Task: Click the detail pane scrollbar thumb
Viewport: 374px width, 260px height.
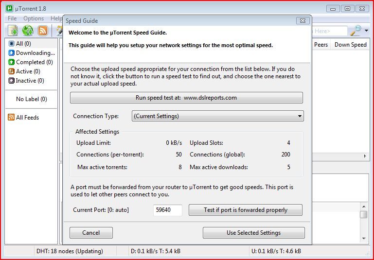Action: [x=364, y=214]
